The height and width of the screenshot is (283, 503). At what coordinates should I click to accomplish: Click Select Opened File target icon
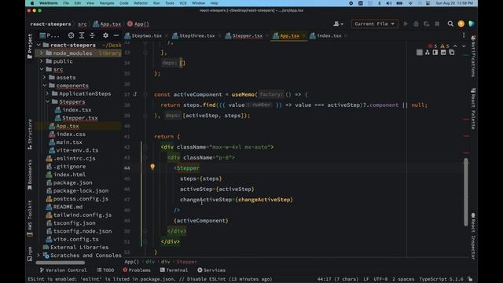[72, 35]
